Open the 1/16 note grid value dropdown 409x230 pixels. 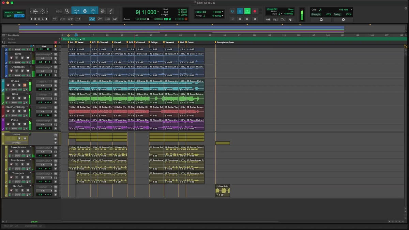click(x=351, y=10)
